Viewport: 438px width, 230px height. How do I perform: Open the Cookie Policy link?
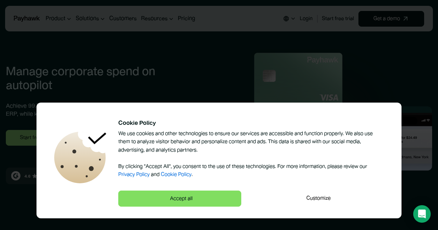click(x=176, y=174)
